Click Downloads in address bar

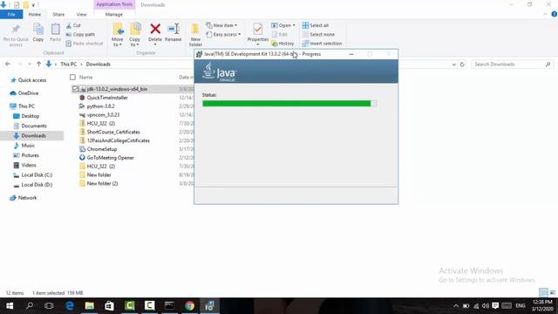click(99, 65)
